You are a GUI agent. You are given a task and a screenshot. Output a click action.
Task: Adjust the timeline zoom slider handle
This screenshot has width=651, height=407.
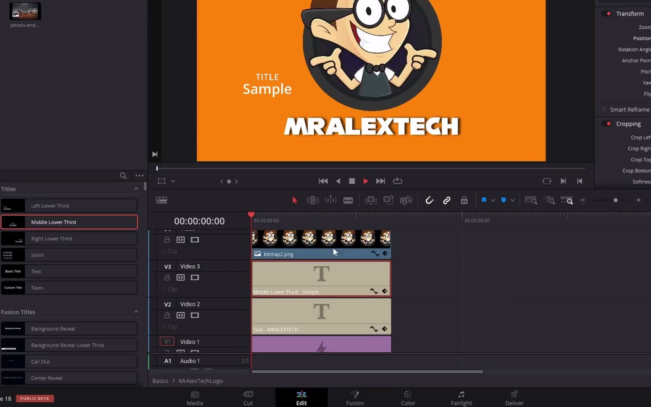[616, 200]
